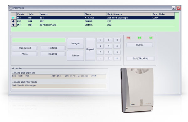The height and width of the screenshot is (122, 188).
Task: Open the Rubrica phone book
Action: pyautogui.click(x=140, y=45)
